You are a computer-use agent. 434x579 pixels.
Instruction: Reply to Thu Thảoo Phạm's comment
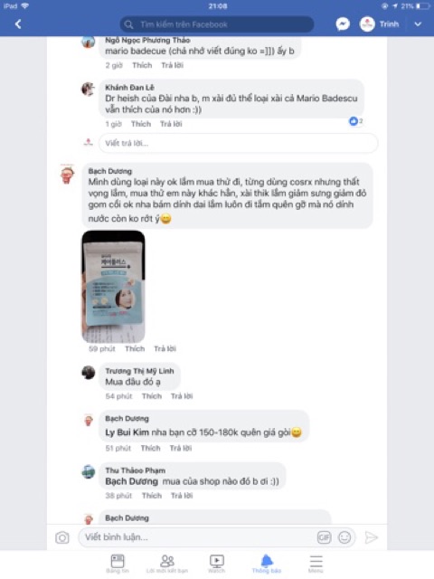tap(182, 496)
